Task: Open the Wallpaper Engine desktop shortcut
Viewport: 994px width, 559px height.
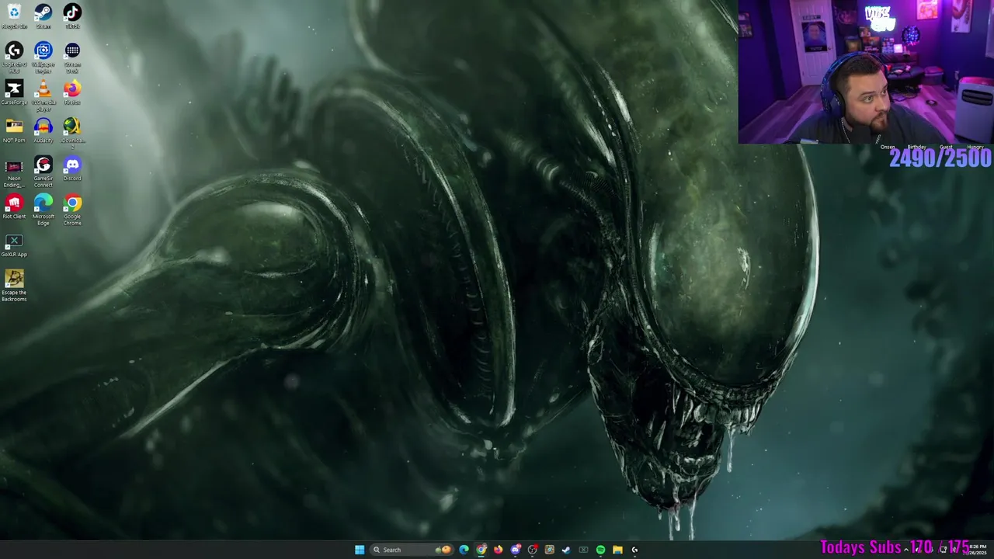Action: coord(43,57)
